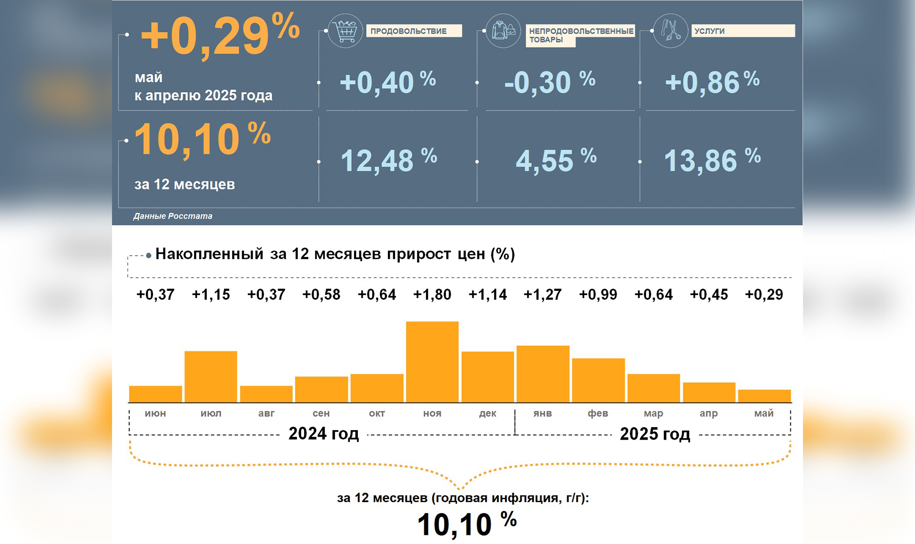This screenshot has height=544, width=915.
Task: Click the 2025 год axis label
Action: pyautogui.click(x=655, y=434)
